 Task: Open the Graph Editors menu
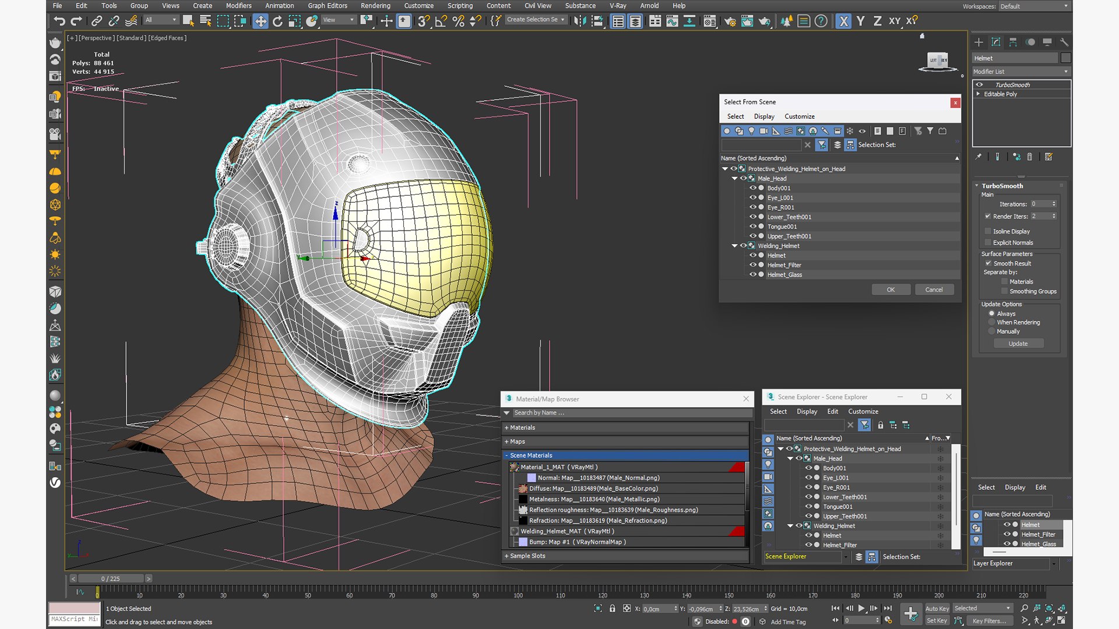click(328, 6)
